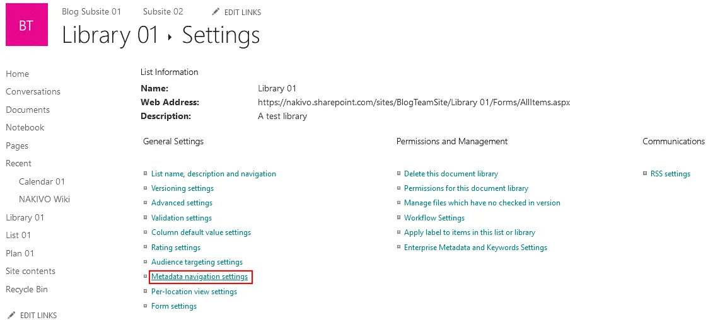Open NAKIVO Wiki under Recent
The width and height of the screenshot is (708, 320).
[x=44, y=199]
